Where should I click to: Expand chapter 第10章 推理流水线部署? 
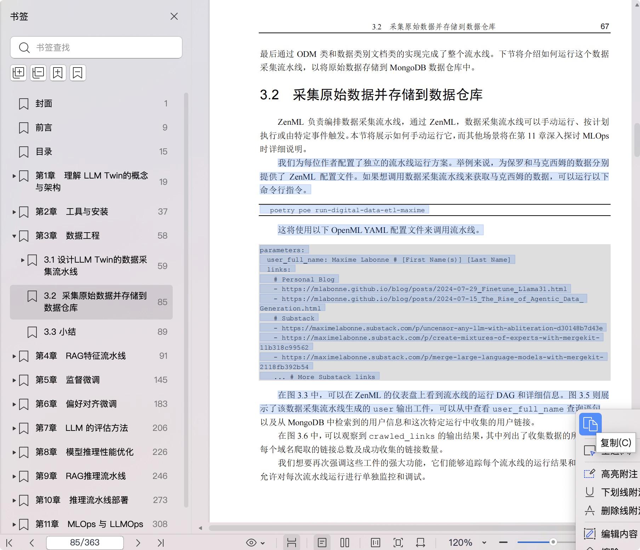point(14,500)
